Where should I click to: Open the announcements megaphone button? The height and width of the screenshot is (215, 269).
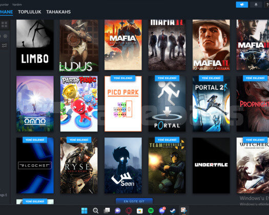click(242, 5)
